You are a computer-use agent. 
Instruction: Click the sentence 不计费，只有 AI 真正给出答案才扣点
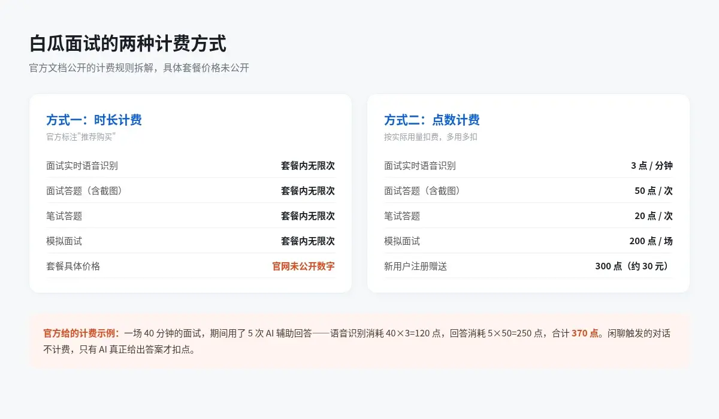(x=119, y=350)
